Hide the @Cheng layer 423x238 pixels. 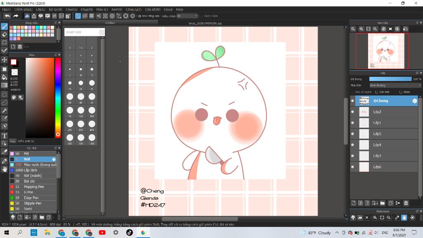353,101
